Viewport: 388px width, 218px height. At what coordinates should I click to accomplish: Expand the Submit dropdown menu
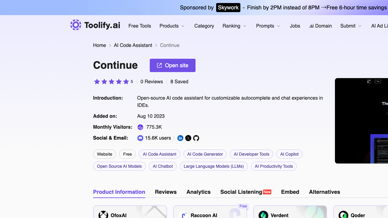pos(351,26)
